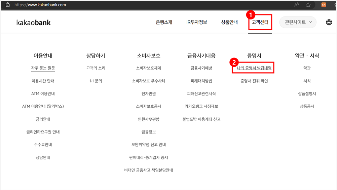Open 비대면 금융사고 책임분담안내 link
This screenshot has height=190, width=337.
149,170
